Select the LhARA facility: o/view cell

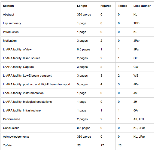tap(38, 49)
